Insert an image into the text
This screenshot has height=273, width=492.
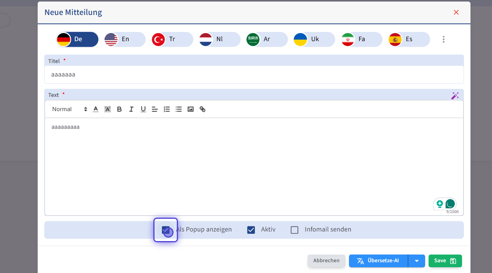191,109
